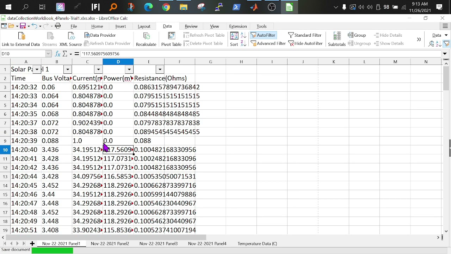This screenshot has height=254, width=451.
Task: Open the Nov 22 2021 Panel2 sheet
Action: click(110, 243)
